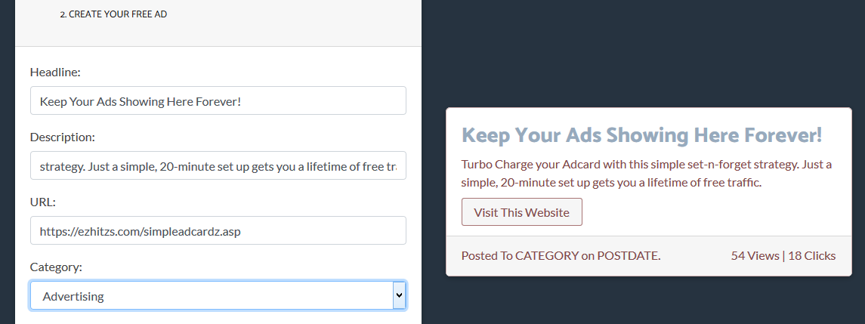This screenshot has width=865, height=324.
Task: Click the URL field containing ezhitzs.com address
Action: [218, 230]
